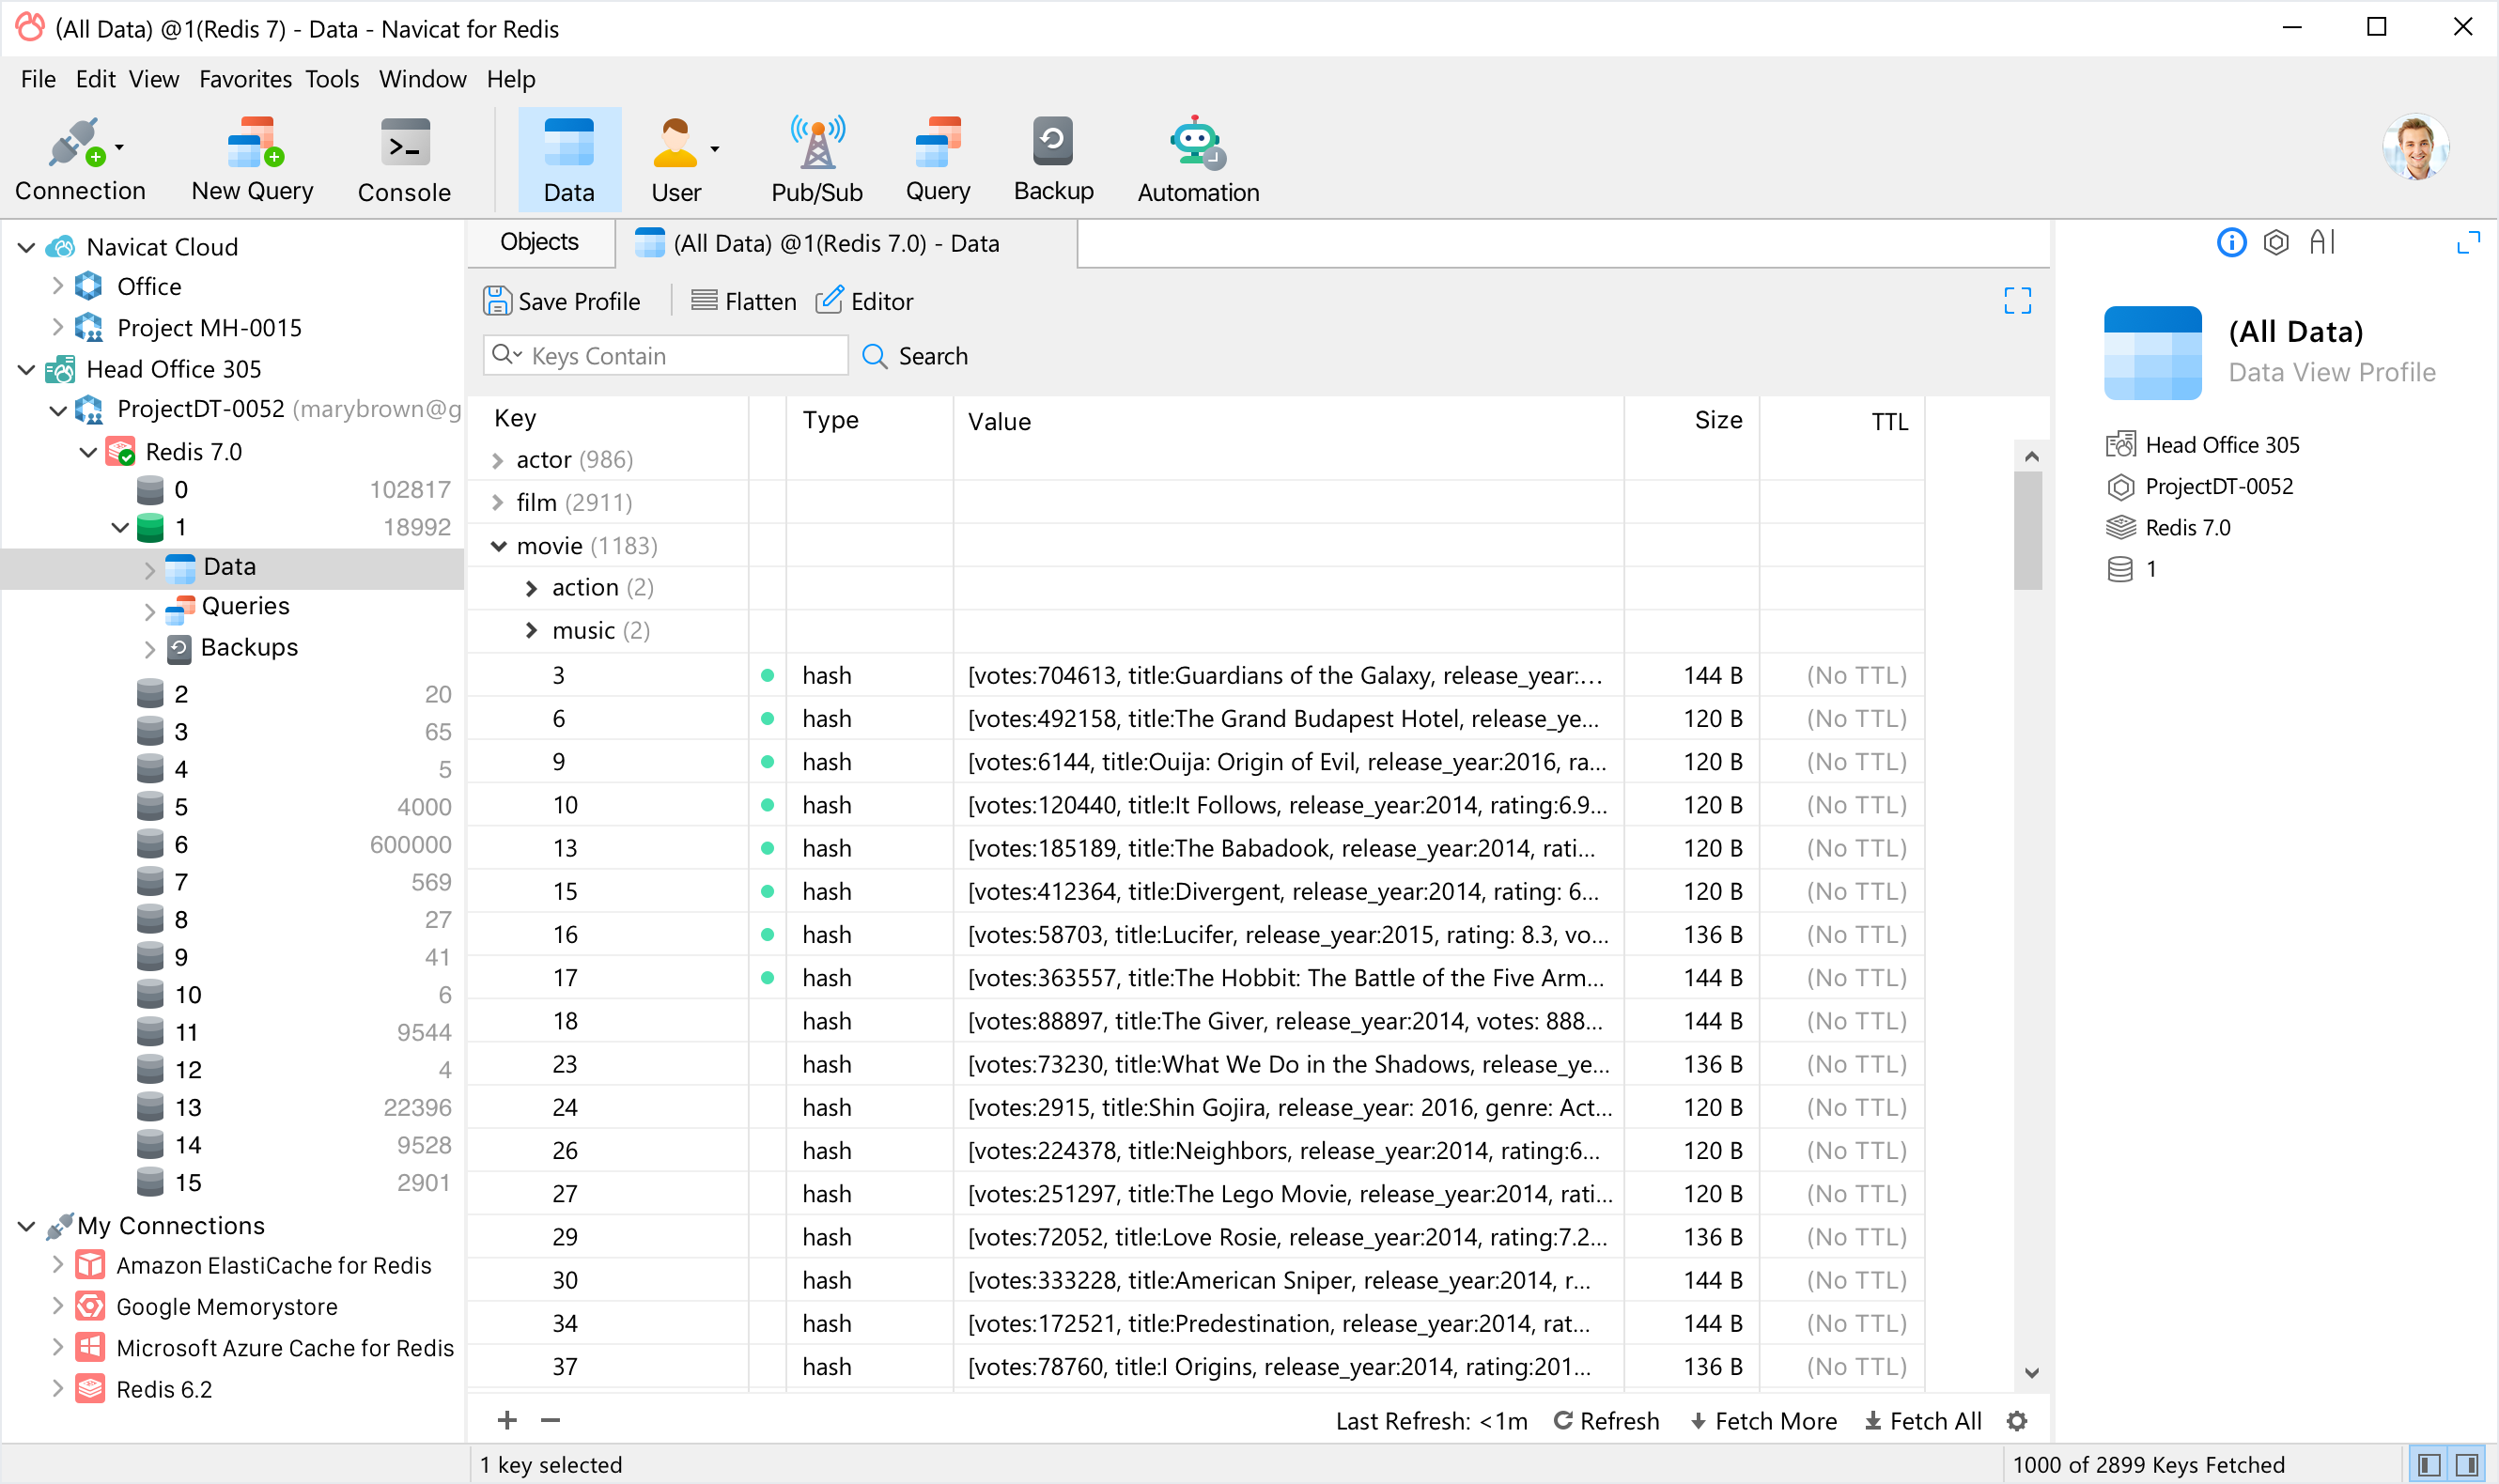2499x1484 pixels.
Task: Click the Save Profile button
Action: tap(562, 301)
